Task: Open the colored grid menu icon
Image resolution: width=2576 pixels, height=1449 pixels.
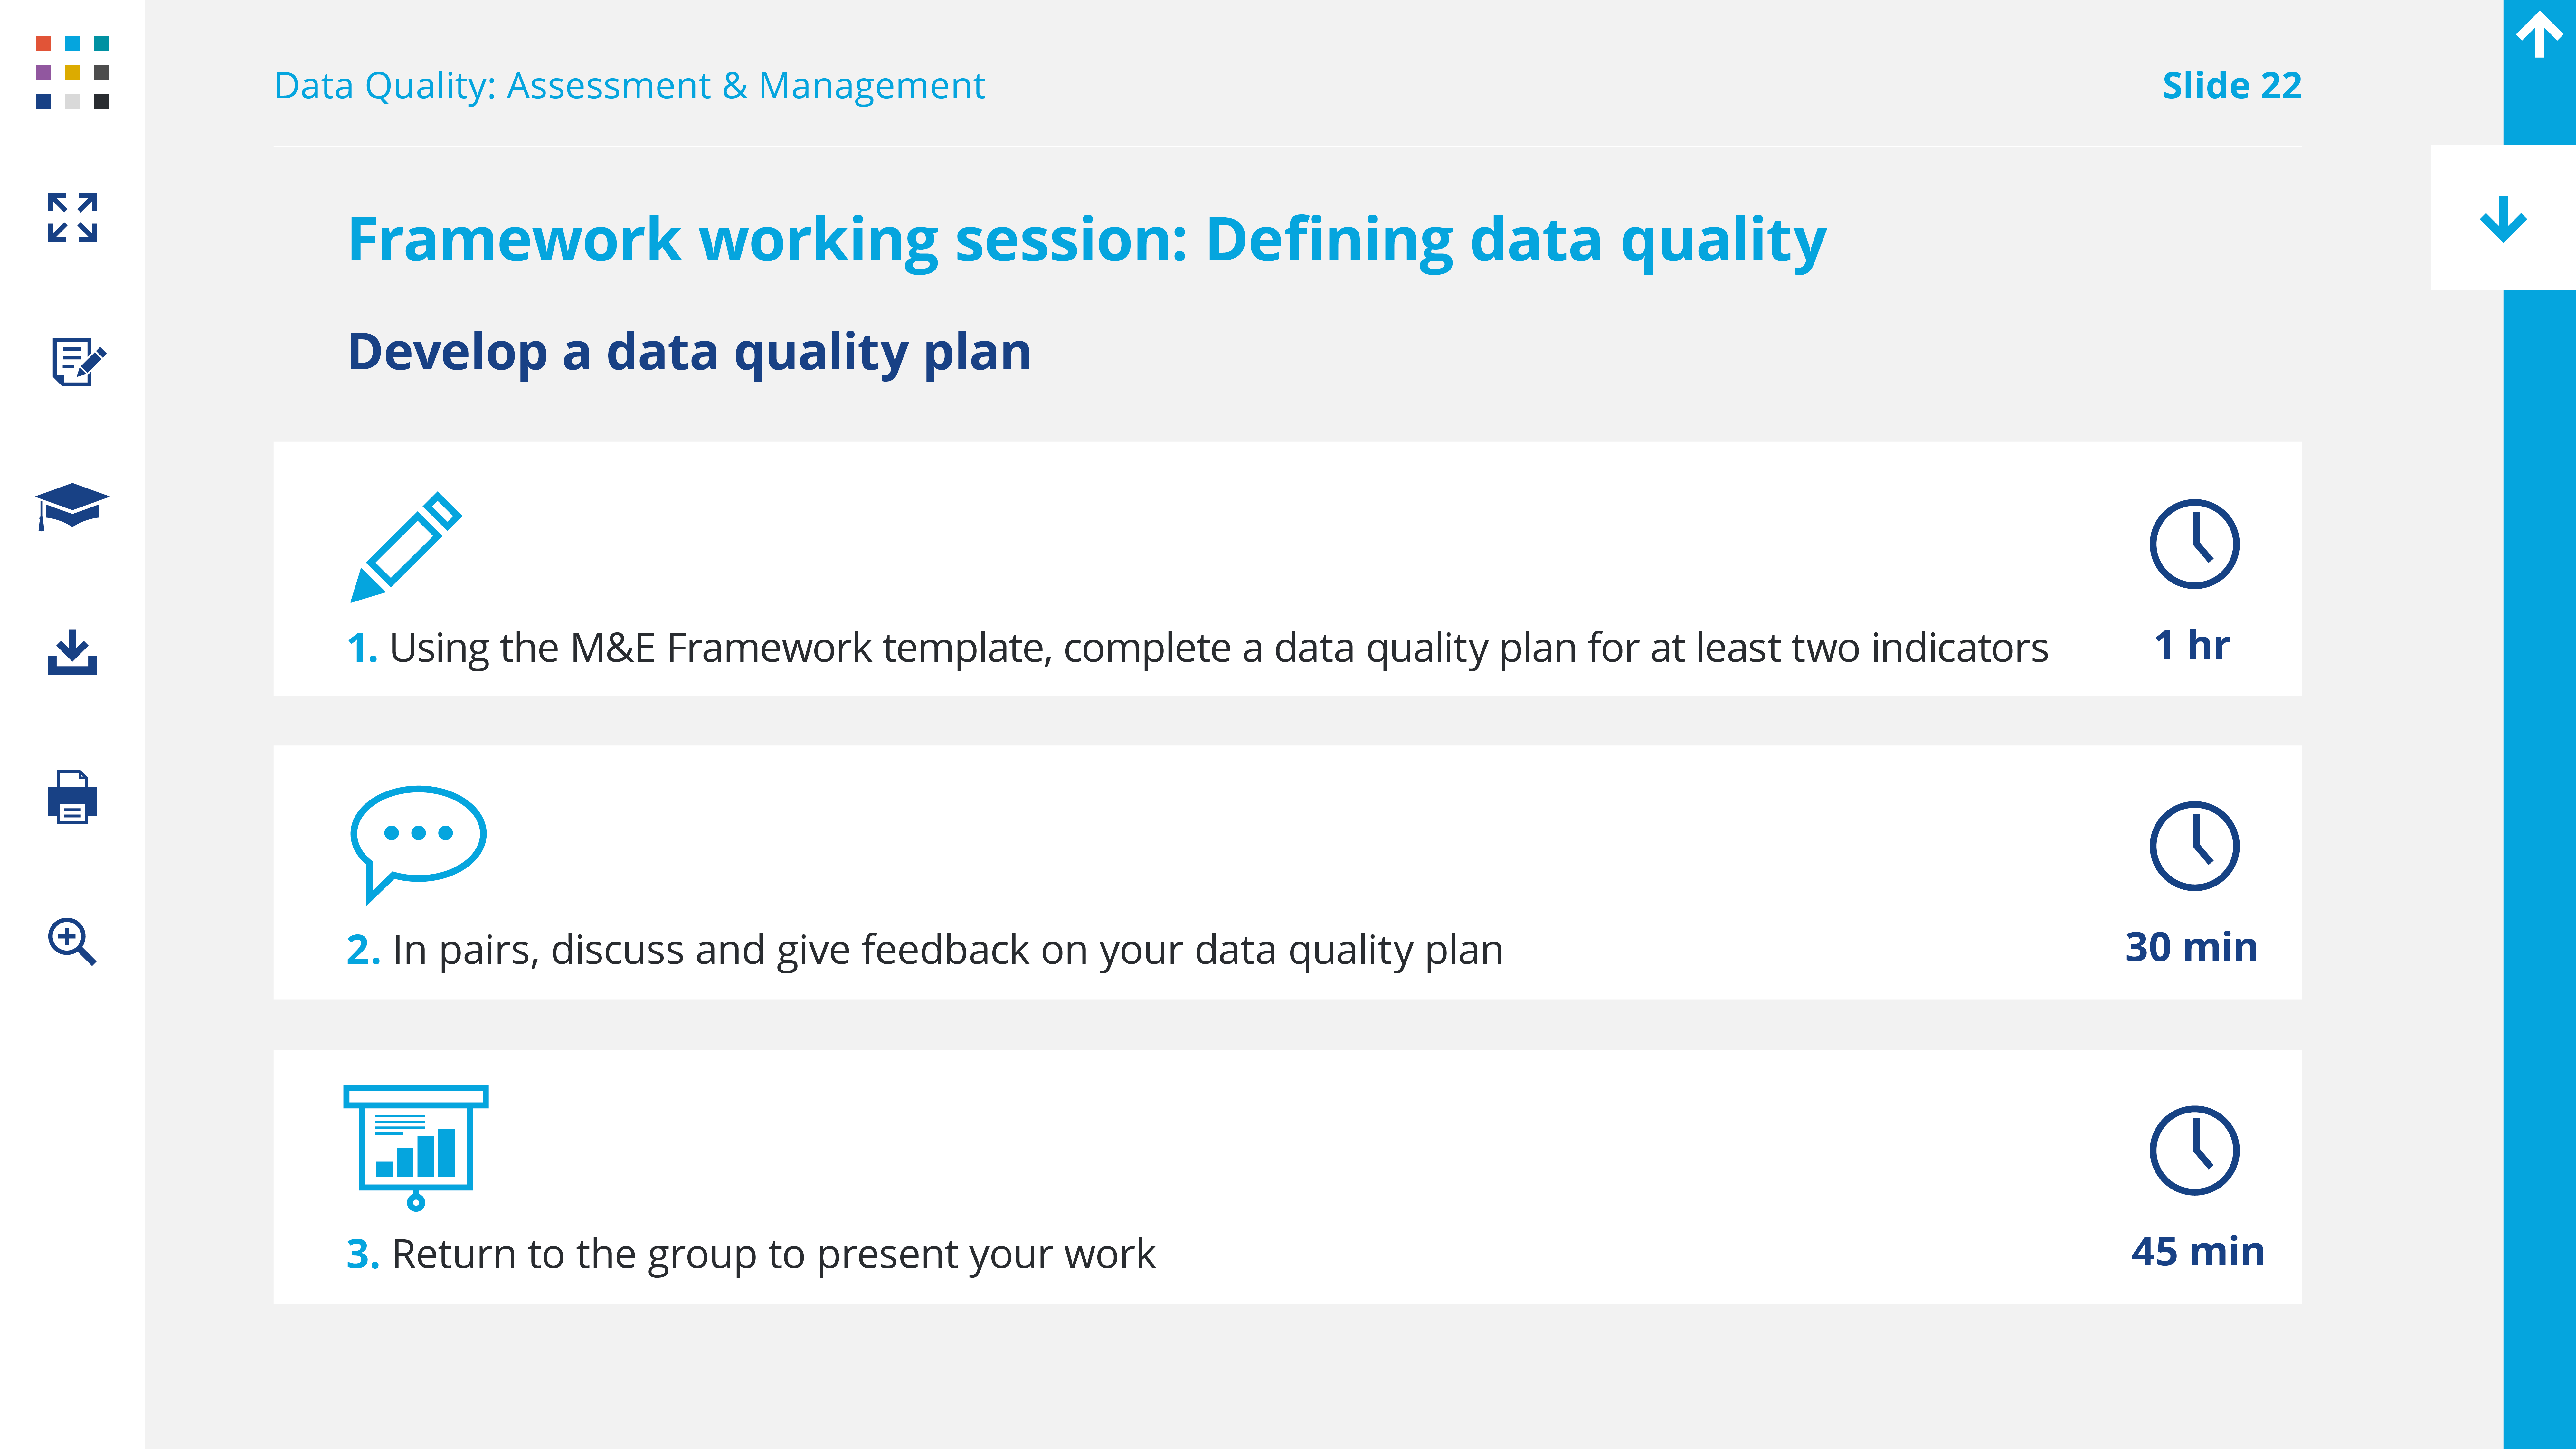Action: click(72, 72)
